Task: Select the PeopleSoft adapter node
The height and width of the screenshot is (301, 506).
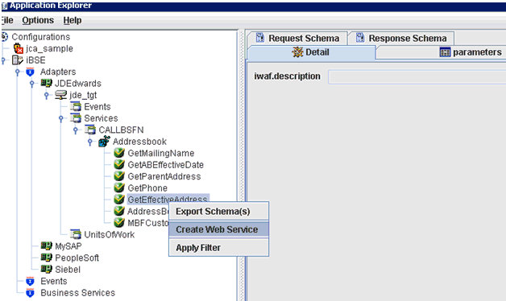Action: click(x=77, y=258)
